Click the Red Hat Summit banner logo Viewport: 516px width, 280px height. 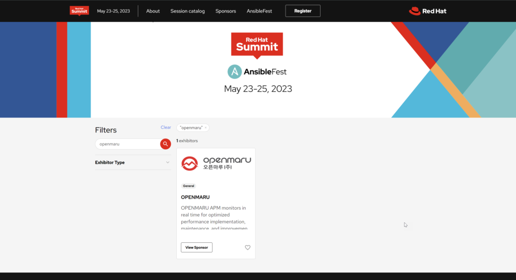pos(257,46)
